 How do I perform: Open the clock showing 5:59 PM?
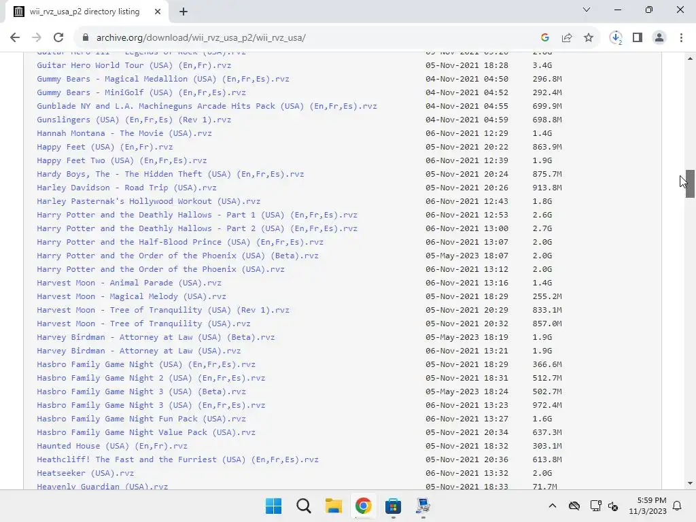648,506
